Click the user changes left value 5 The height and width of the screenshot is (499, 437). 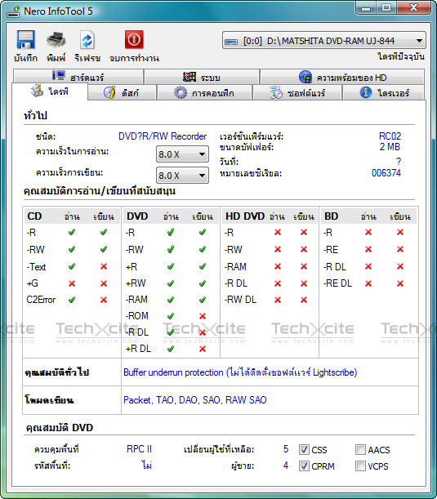tap(286, 449)
